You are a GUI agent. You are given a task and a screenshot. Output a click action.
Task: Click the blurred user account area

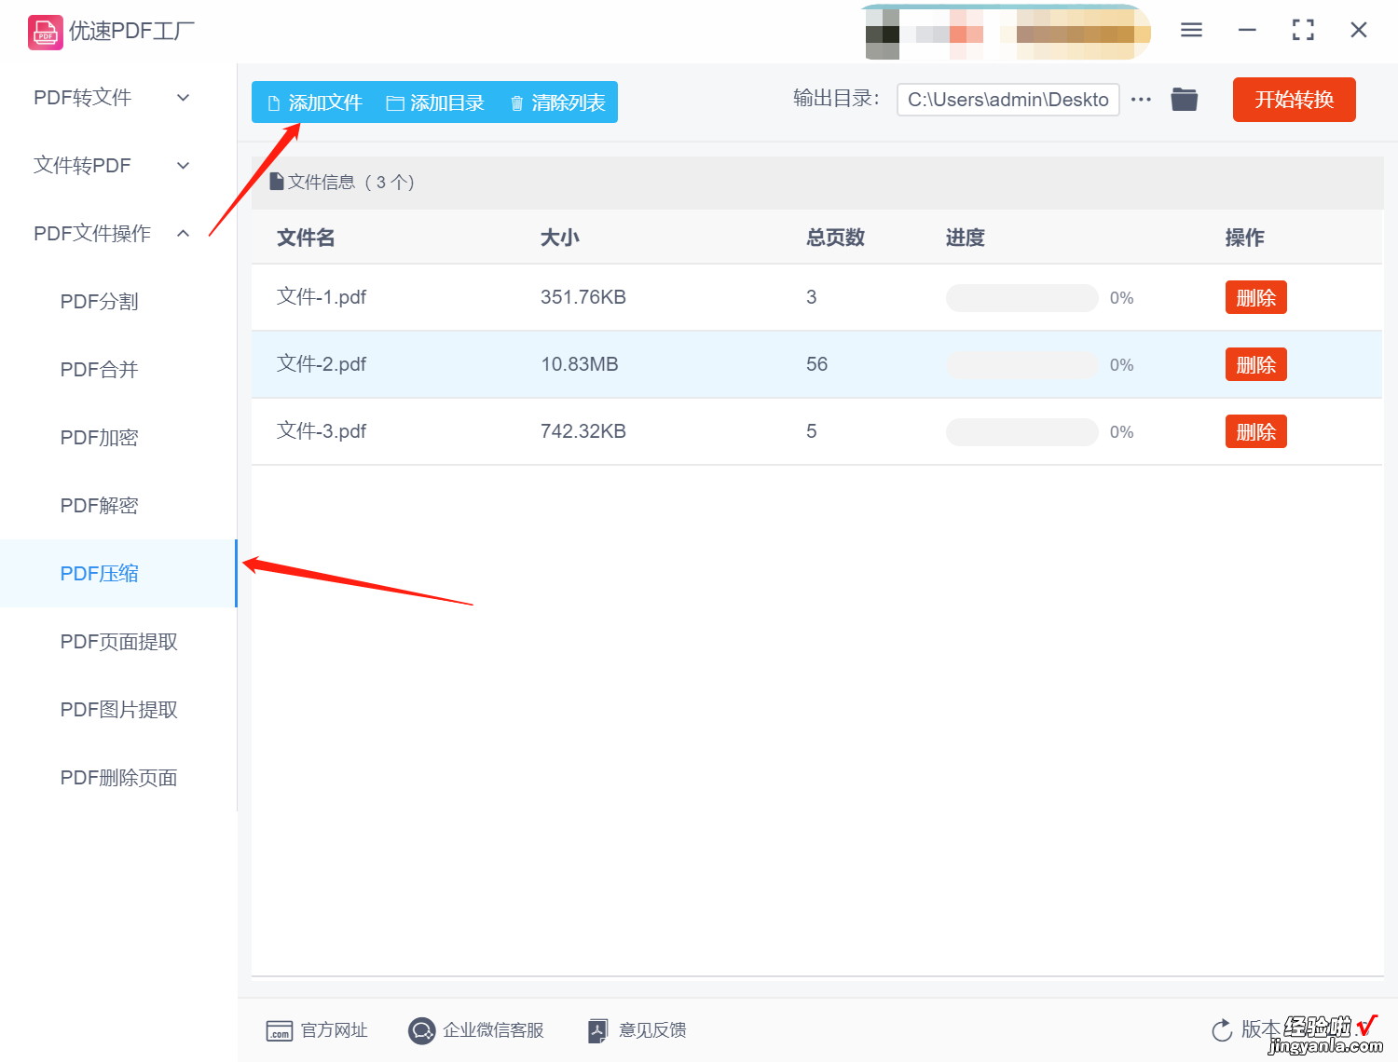pyautogui.click(x=1008, y=34)
